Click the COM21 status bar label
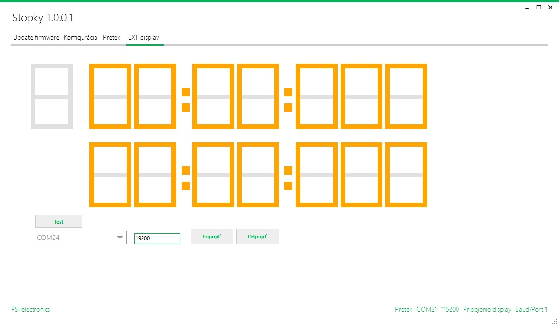Image resolution: width=559 pixels, height=326 pixels. 427,309
